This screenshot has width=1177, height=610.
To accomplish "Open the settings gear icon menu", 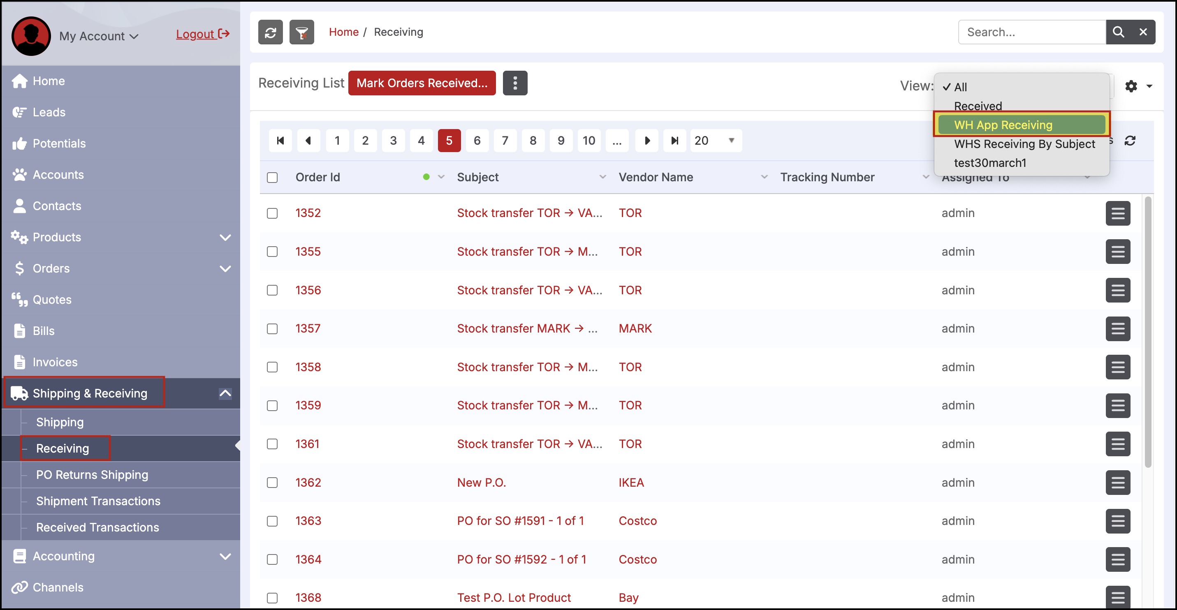I will (1131, 86).
